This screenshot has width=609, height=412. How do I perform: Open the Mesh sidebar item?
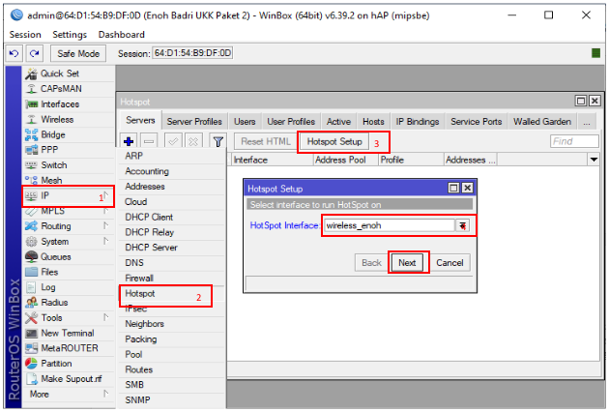pos(69,180)
